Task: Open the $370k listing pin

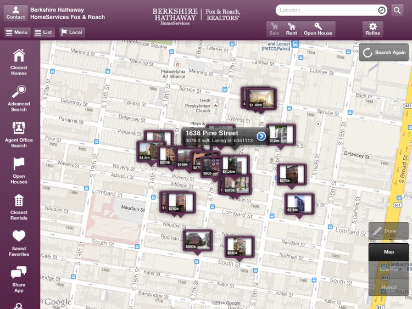Action: tap(236, 184)
